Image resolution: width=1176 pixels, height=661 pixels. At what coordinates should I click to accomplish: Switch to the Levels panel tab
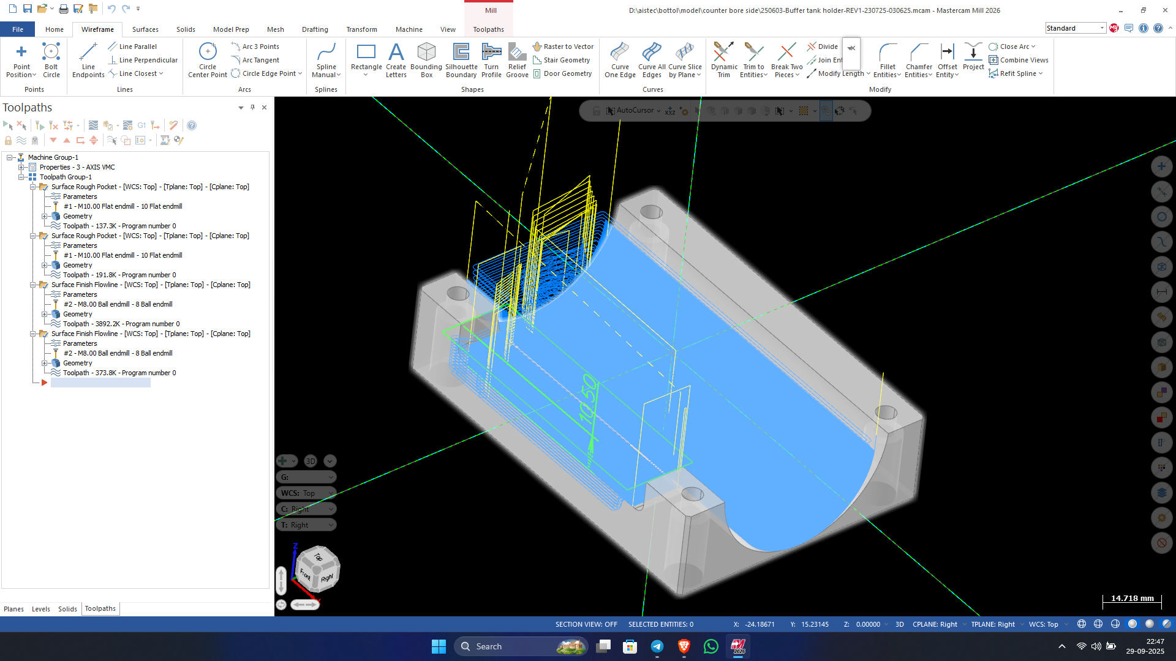(x=41, y=609)
